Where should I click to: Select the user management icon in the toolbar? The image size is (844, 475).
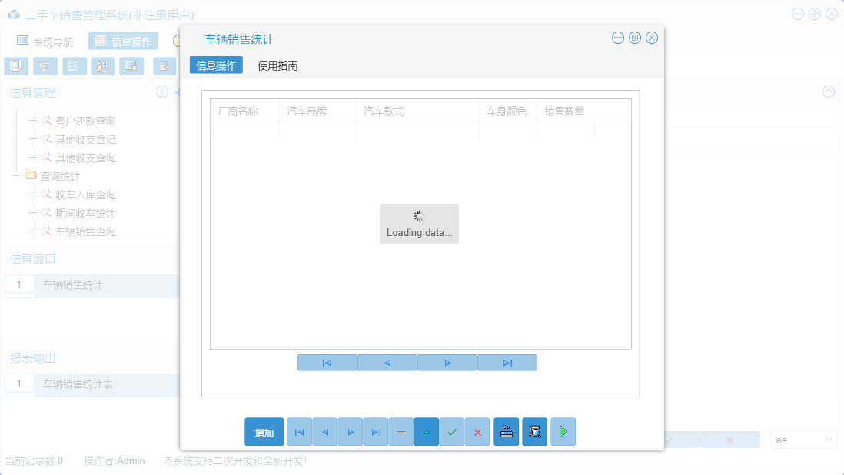[x=102, y=66]
